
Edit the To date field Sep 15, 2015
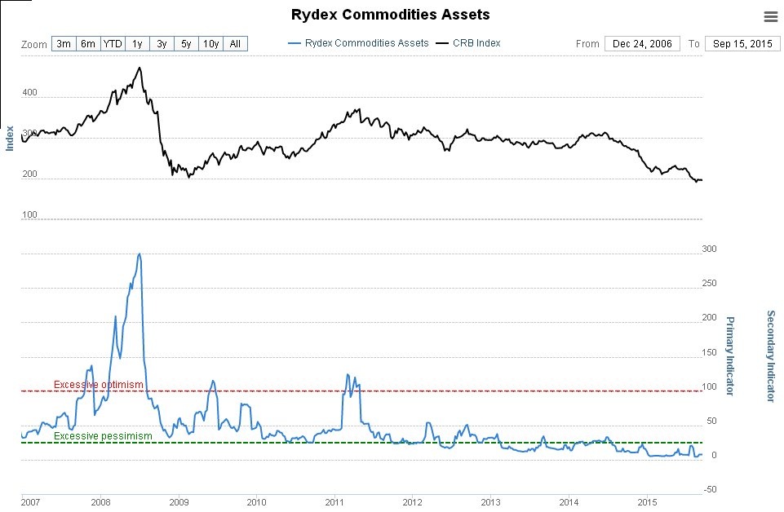[x=742, y=44]
